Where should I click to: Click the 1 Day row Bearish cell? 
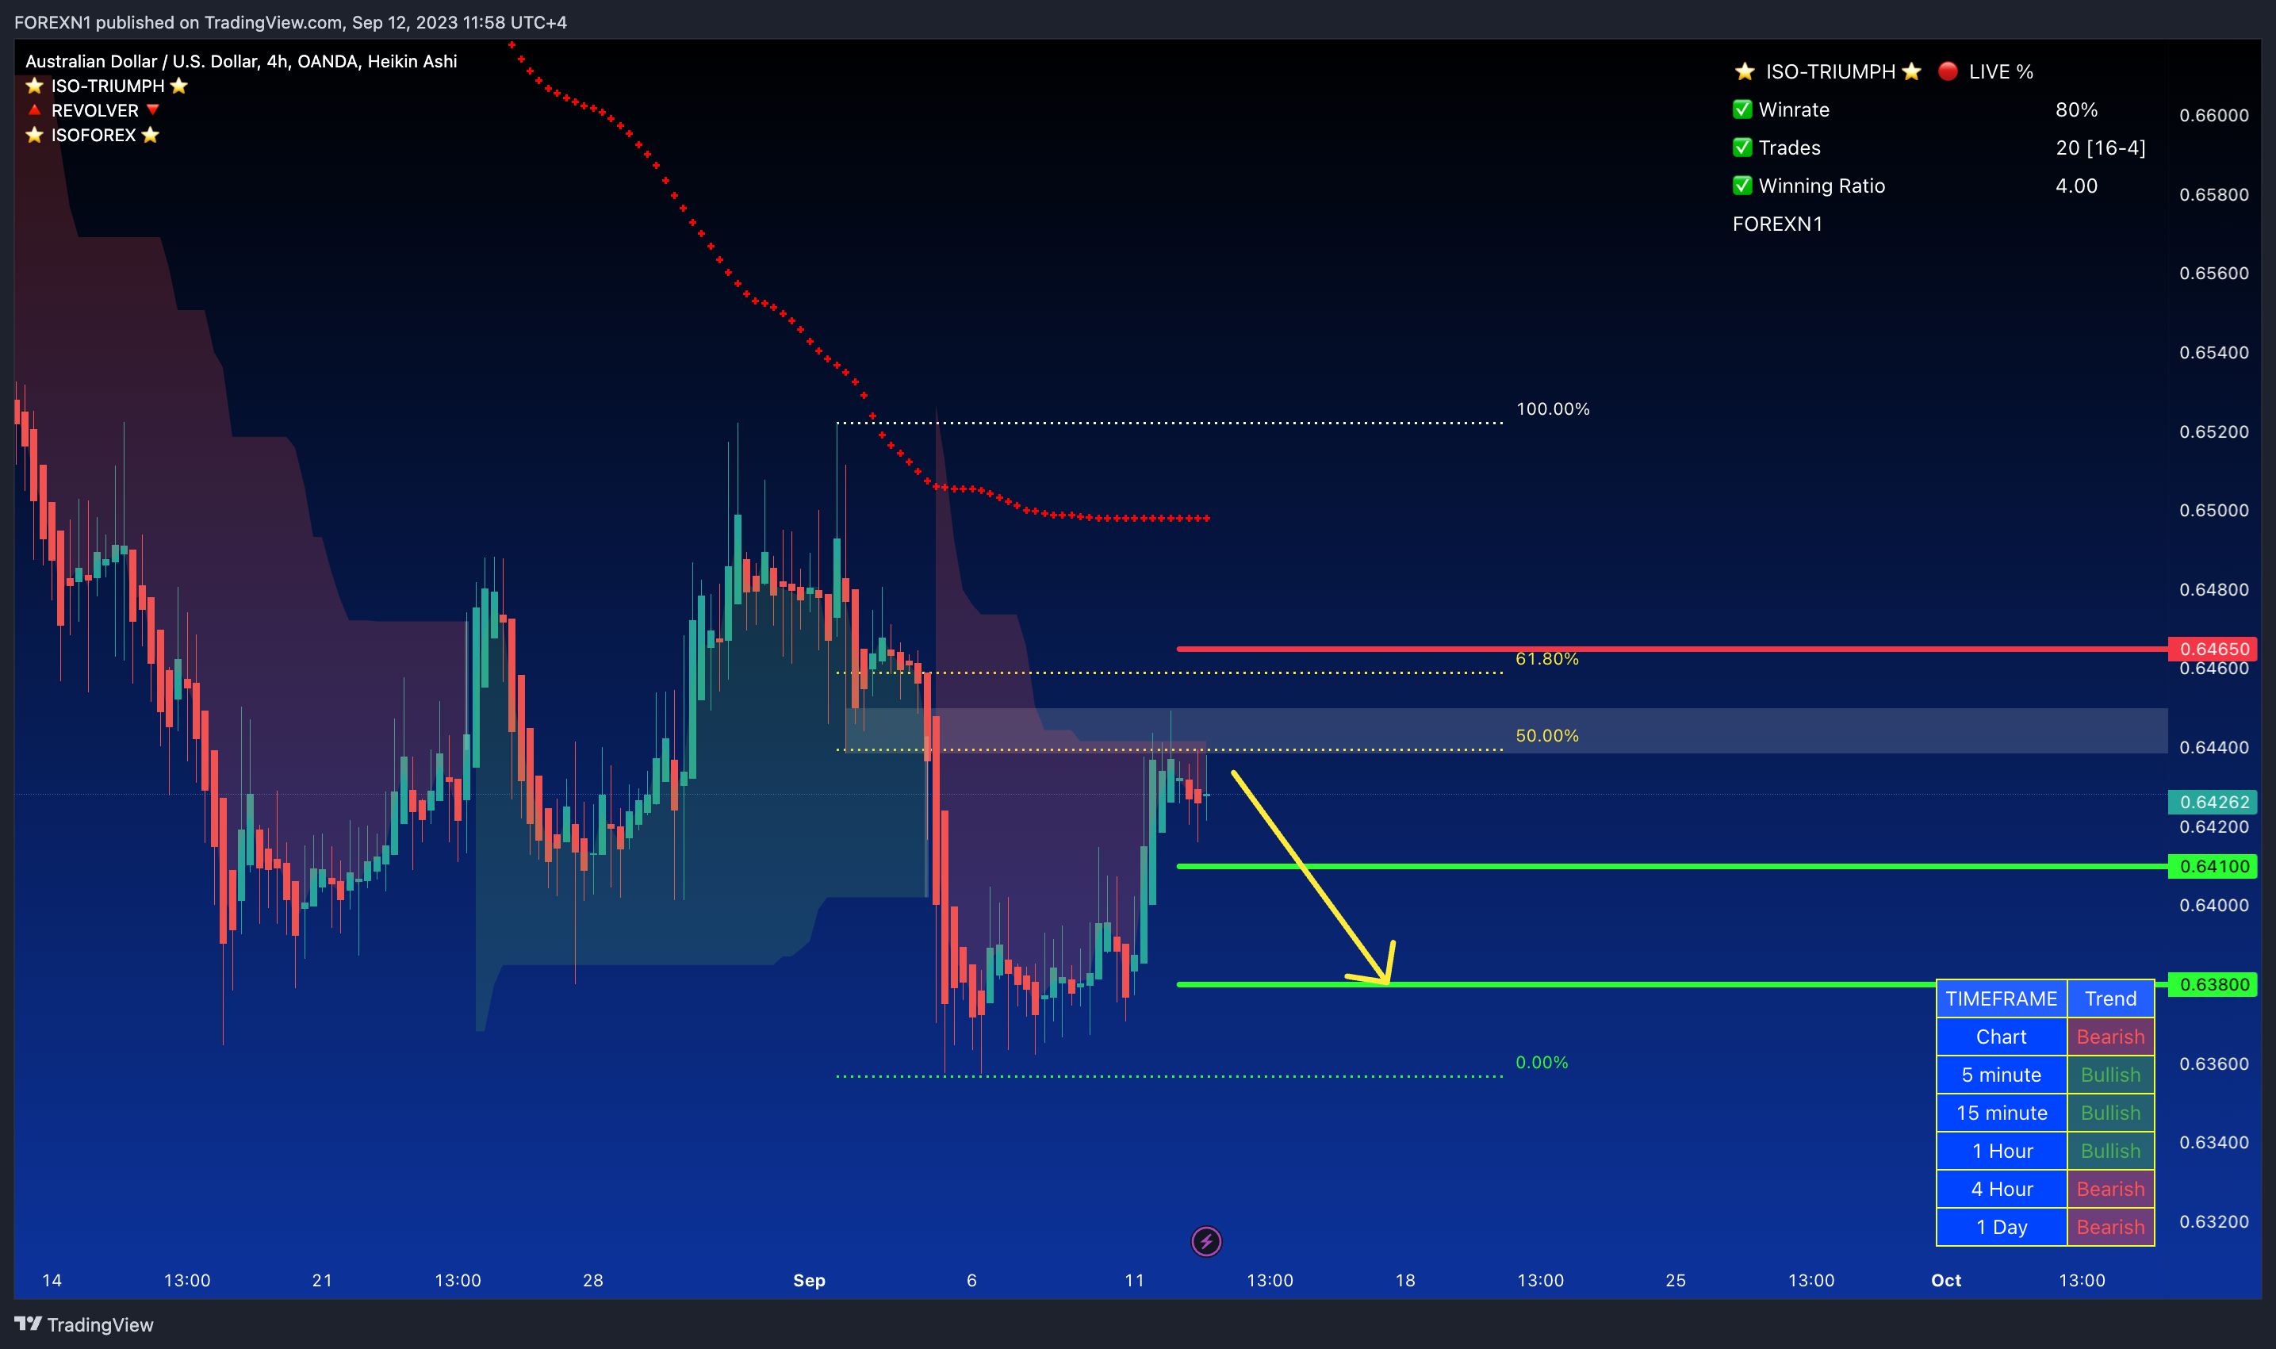(2110, 1227)
